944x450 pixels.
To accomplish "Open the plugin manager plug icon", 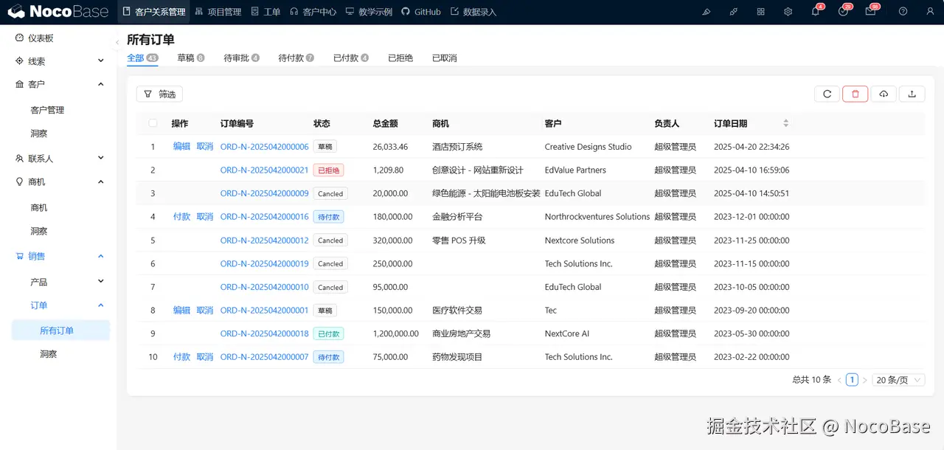I will click(733, 12).
